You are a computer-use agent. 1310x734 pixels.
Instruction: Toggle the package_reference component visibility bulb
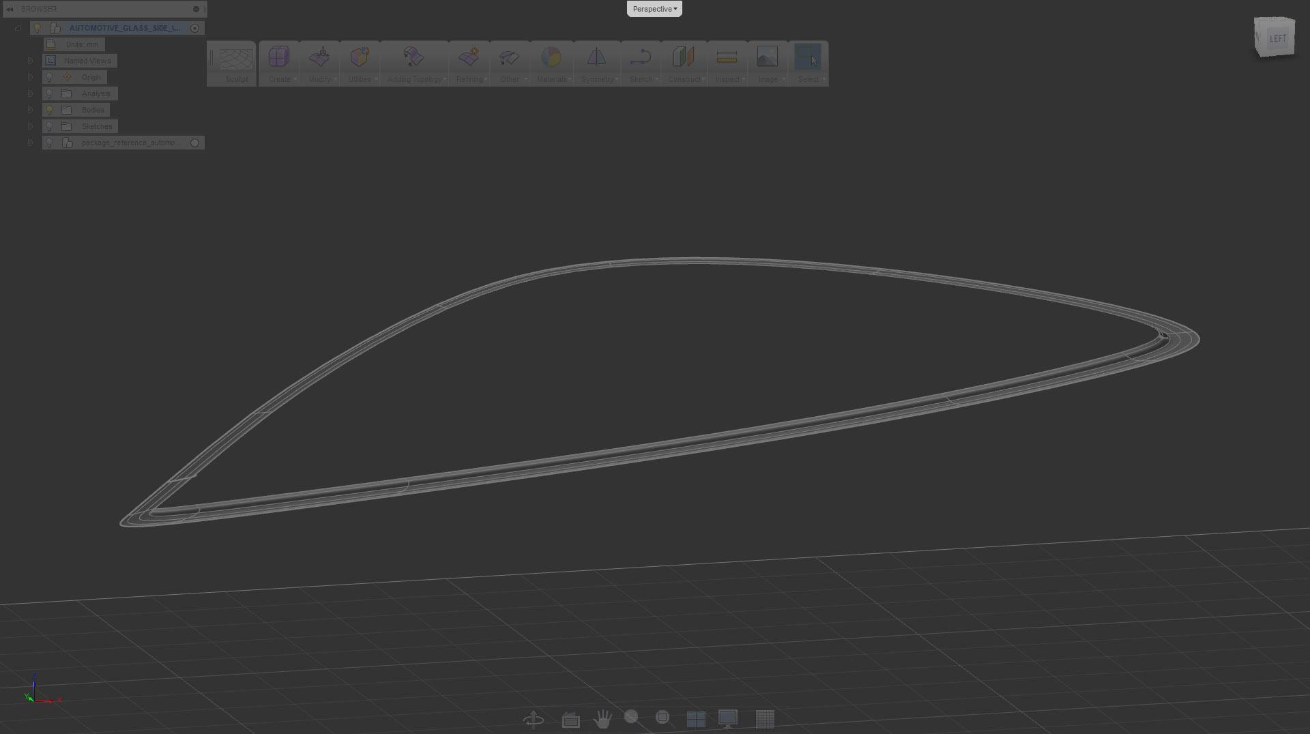pos(49,143)
